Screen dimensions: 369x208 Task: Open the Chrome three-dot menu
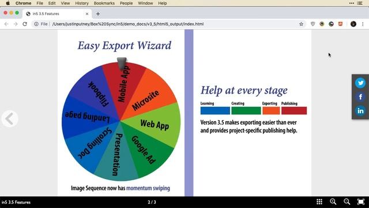(363, 24)
